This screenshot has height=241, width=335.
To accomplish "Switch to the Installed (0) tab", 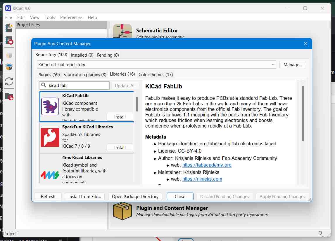I will tap(82, 55).
